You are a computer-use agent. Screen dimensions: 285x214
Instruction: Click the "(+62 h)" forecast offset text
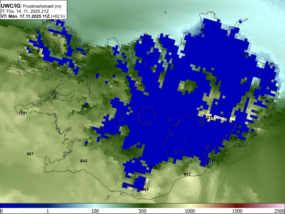[x=58, y=16]
